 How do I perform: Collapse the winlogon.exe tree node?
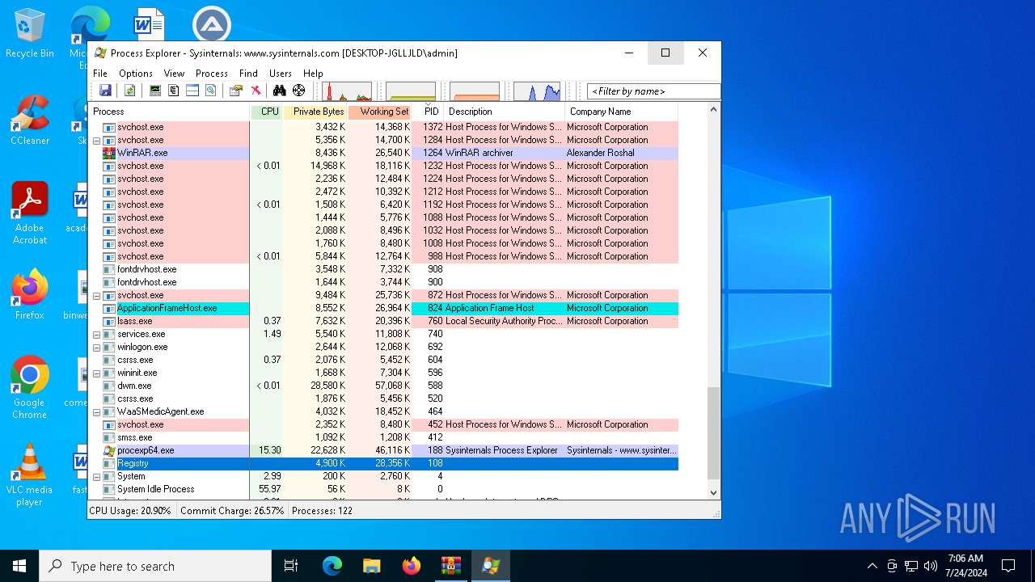[96, 347]
